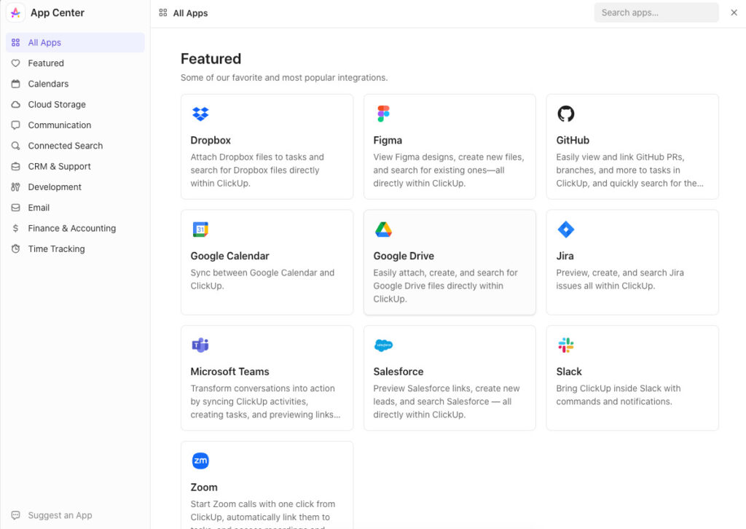The height and width of the screenshot is (529, 746).
Task: Open the Figma card title
Action: pos(388,141)
